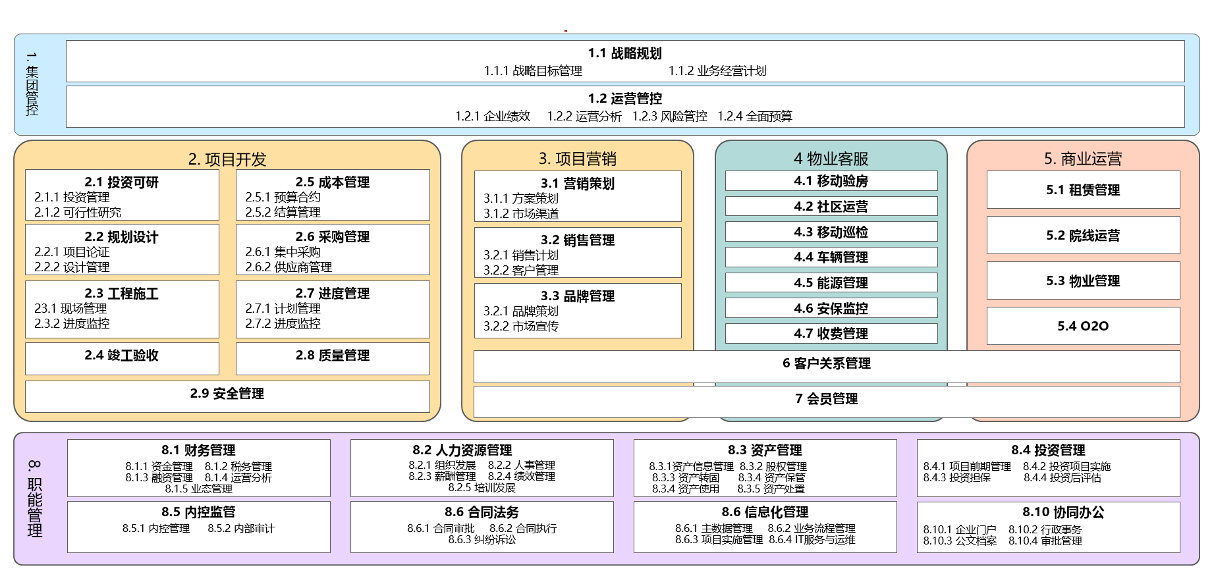The height and width of the screenshot is (584, 1214).
Task: Select the '8.2 人力资源管理' heading
Action: coord(462,450)
